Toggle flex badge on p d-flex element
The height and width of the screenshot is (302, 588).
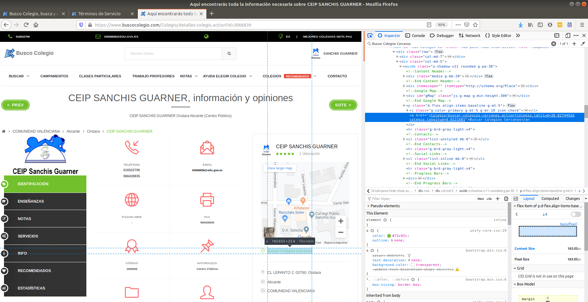tap(511, 105)
